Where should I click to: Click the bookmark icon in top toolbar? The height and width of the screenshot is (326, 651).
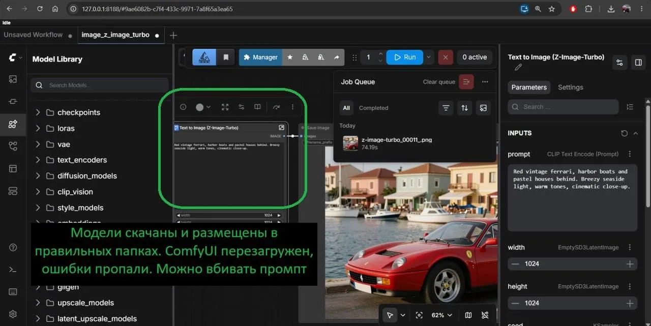(226, 57)
